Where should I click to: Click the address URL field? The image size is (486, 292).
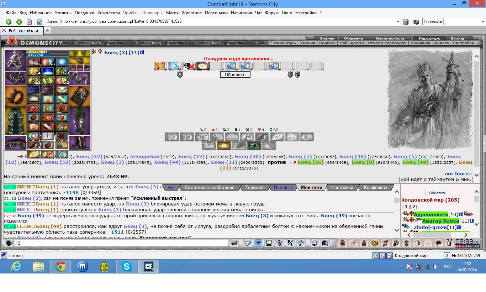pyautogui.click(x=228, y=22)
